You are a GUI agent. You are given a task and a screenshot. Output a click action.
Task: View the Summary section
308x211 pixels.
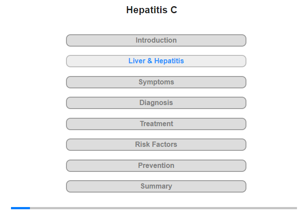pyautogui.click(x=156, y=186)
